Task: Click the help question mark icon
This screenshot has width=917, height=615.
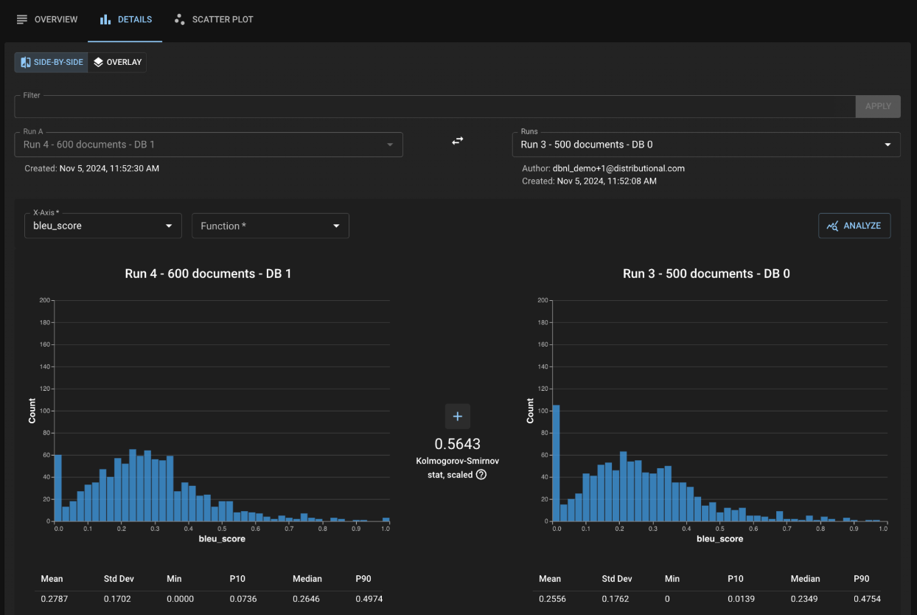Action: pyautogui.click(x=481, y=475)
